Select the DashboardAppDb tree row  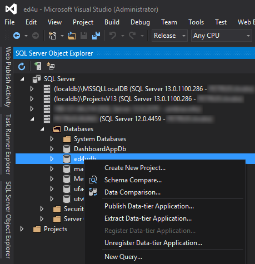pyautogui.click(x=135, y=149)
